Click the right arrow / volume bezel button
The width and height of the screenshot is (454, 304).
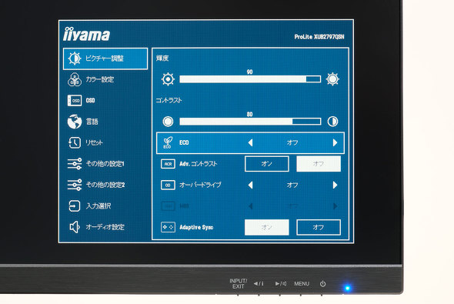(x=281, y=284)
